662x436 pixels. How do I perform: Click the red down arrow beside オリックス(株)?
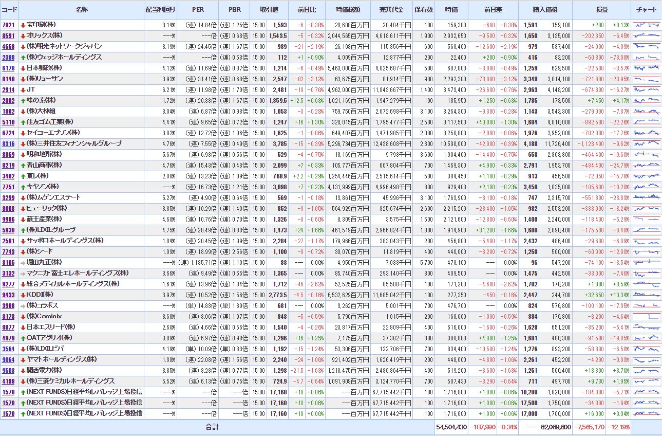tap(23, 35)
